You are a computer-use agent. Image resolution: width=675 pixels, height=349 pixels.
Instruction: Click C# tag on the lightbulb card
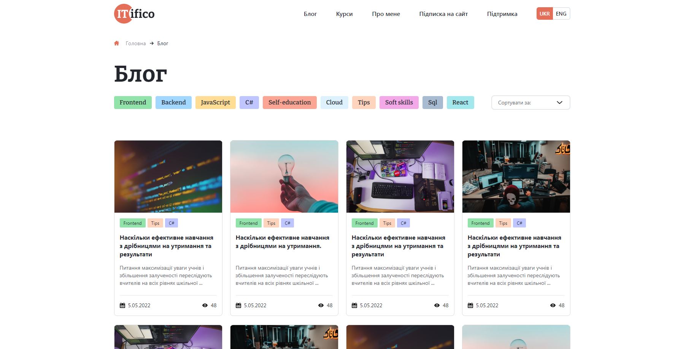pos(287,223)
